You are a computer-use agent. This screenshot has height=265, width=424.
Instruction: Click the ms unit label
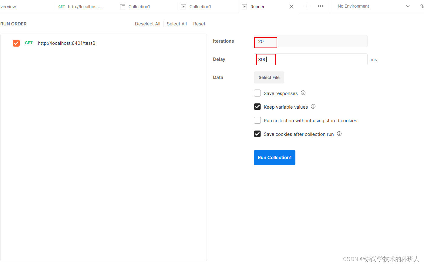(374, 60)
